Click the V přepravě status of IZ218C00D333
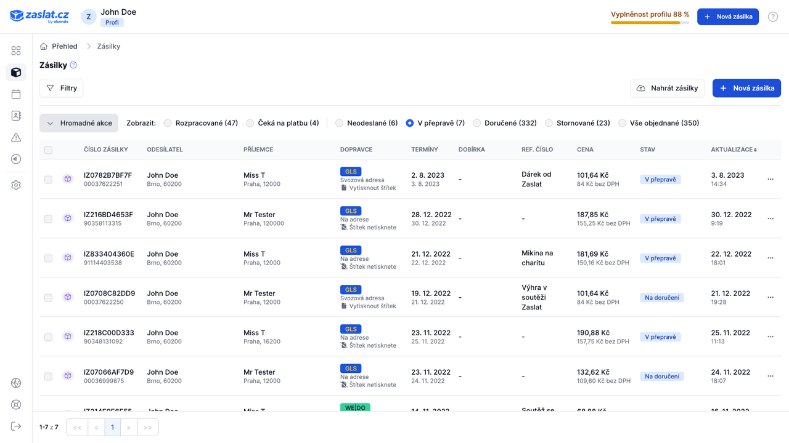Image resolution: width=789 pixels, height=443 pixels. click(660, 337)
